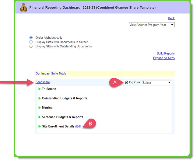Click the green triangle beside To Screen

(x=39, y=89)
